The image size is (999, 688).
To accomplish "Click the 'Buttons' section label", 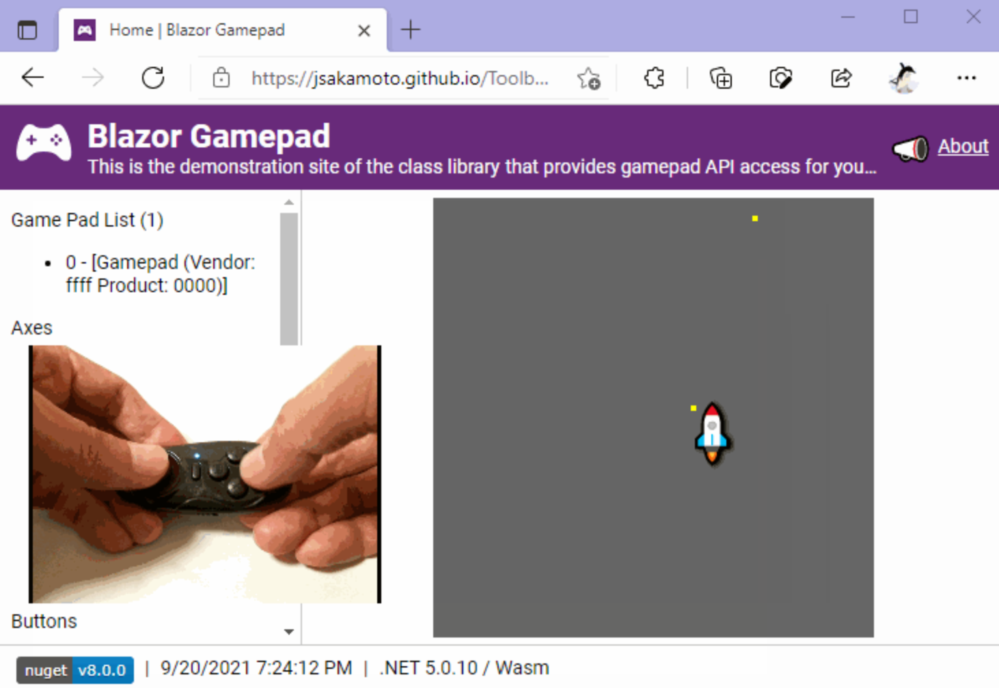I will coord(44,621).
